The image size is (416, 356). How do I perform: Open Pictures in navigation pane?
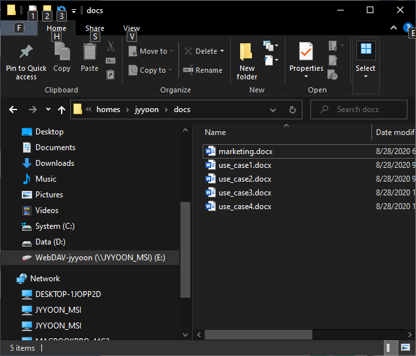pyautogui.click(x=49, y=195)
